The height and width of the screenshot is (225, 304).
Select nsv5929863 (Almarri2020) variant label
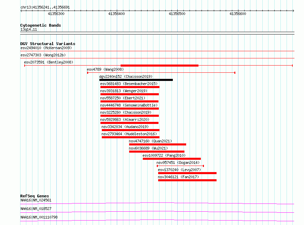click(x=125, y=119)
